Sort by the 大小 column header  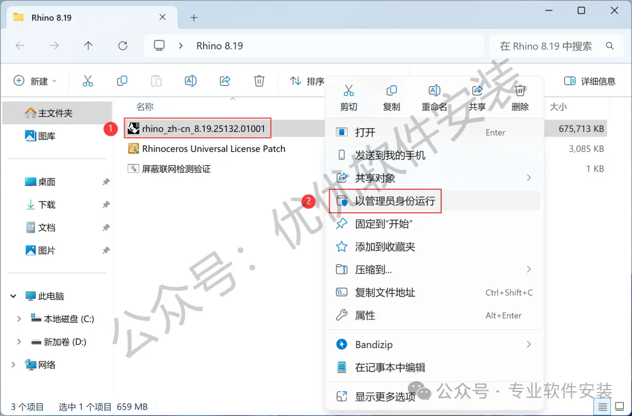(x=558, y=107)
